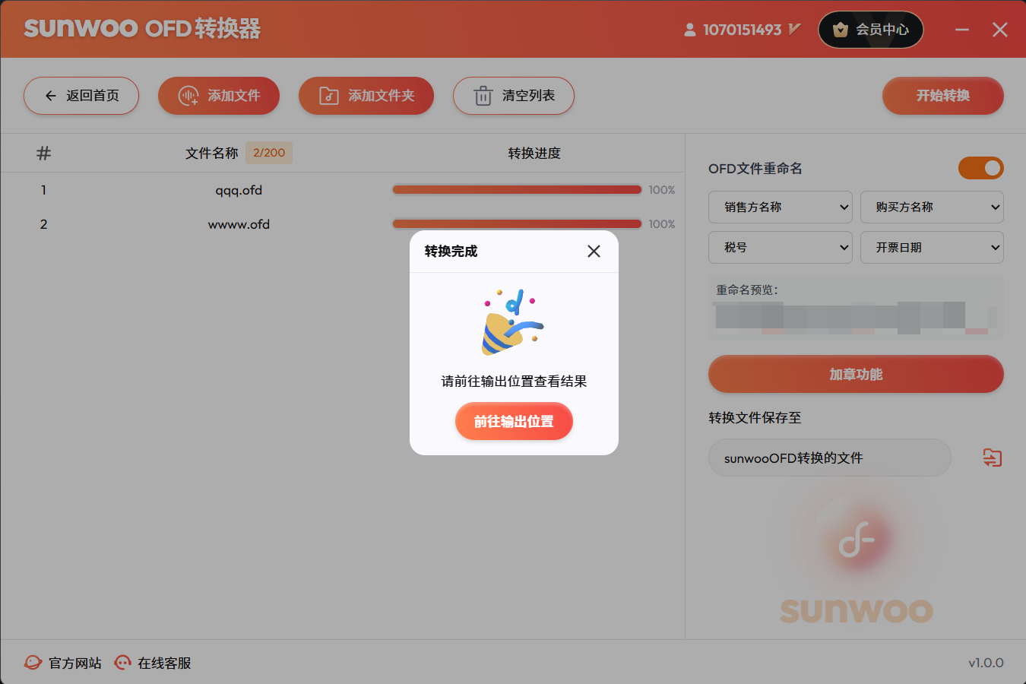Select the wwww.ofd file row

click(343, 224)
